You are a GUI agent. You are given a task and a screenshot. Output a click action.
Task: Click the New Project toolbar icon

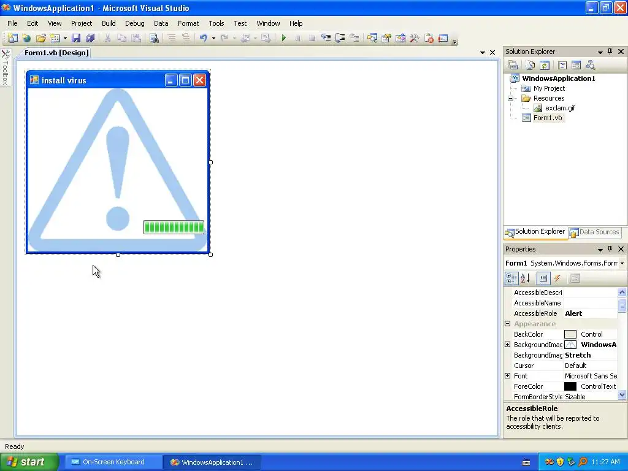13,38
